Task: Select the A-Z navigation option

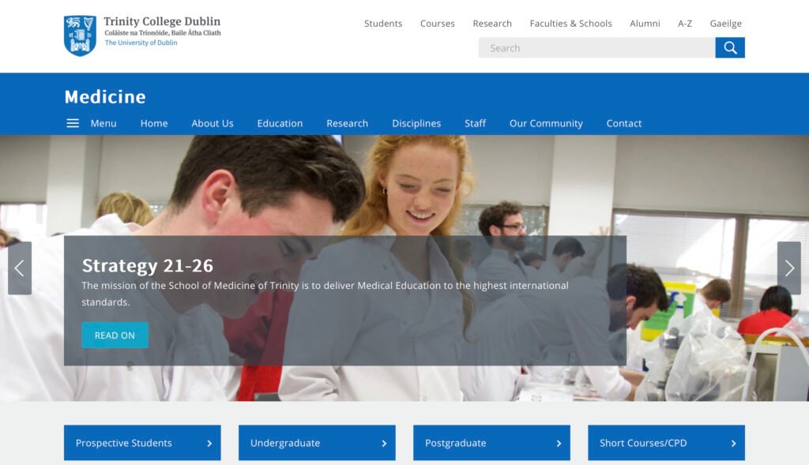Action: (x=684, y=24)
